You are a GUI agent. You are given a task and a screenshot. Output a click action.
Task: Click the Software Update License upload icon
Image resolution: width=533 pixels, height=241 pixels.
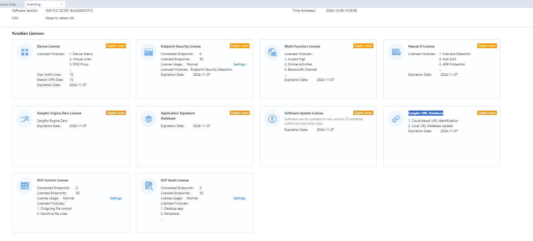click(x=272, y=119)
